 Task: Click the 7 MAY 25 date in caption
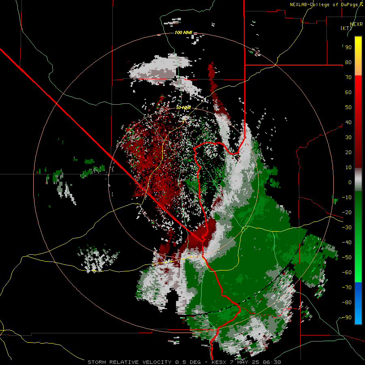245,362
